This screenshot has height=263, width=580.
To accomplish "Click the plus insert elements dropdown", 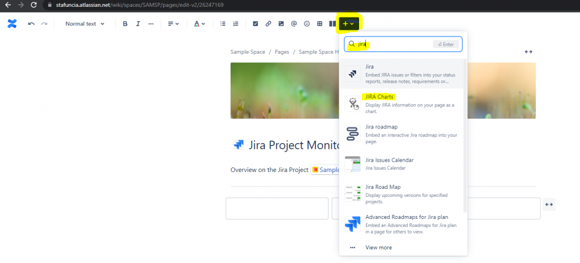I will [348, 24].
